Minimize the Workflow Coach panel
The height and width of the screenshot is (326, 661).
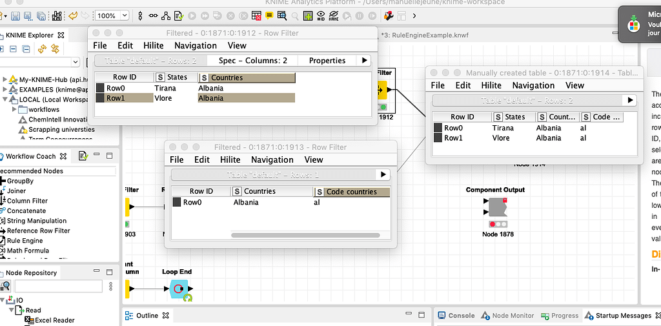click(97, 155)
